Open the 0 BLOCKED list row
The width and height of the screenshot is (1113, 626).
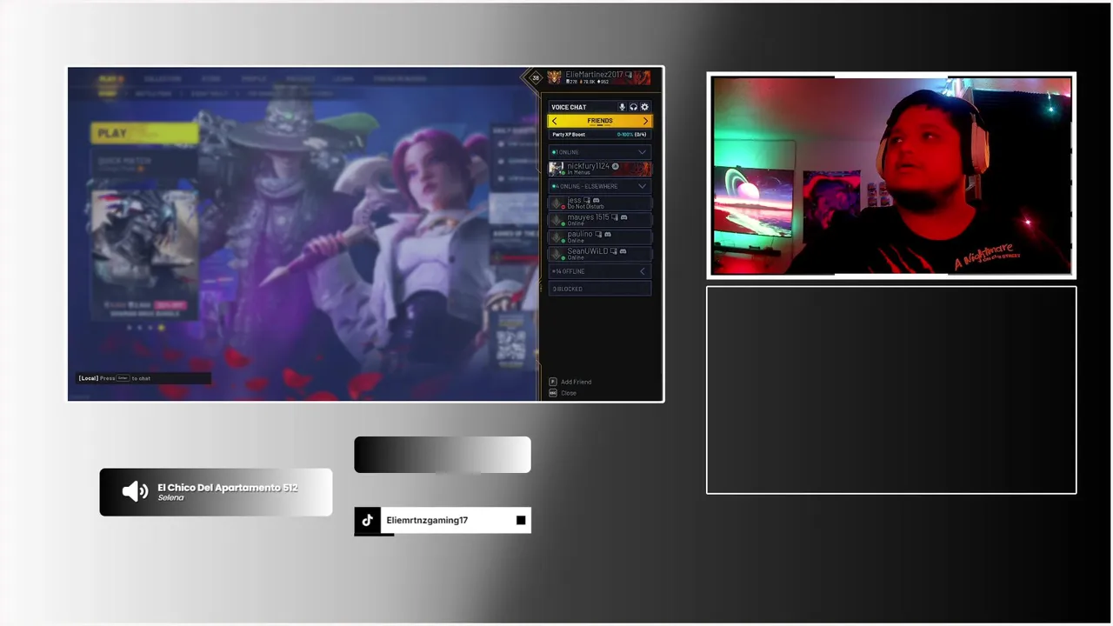click(x=600, y=289)
